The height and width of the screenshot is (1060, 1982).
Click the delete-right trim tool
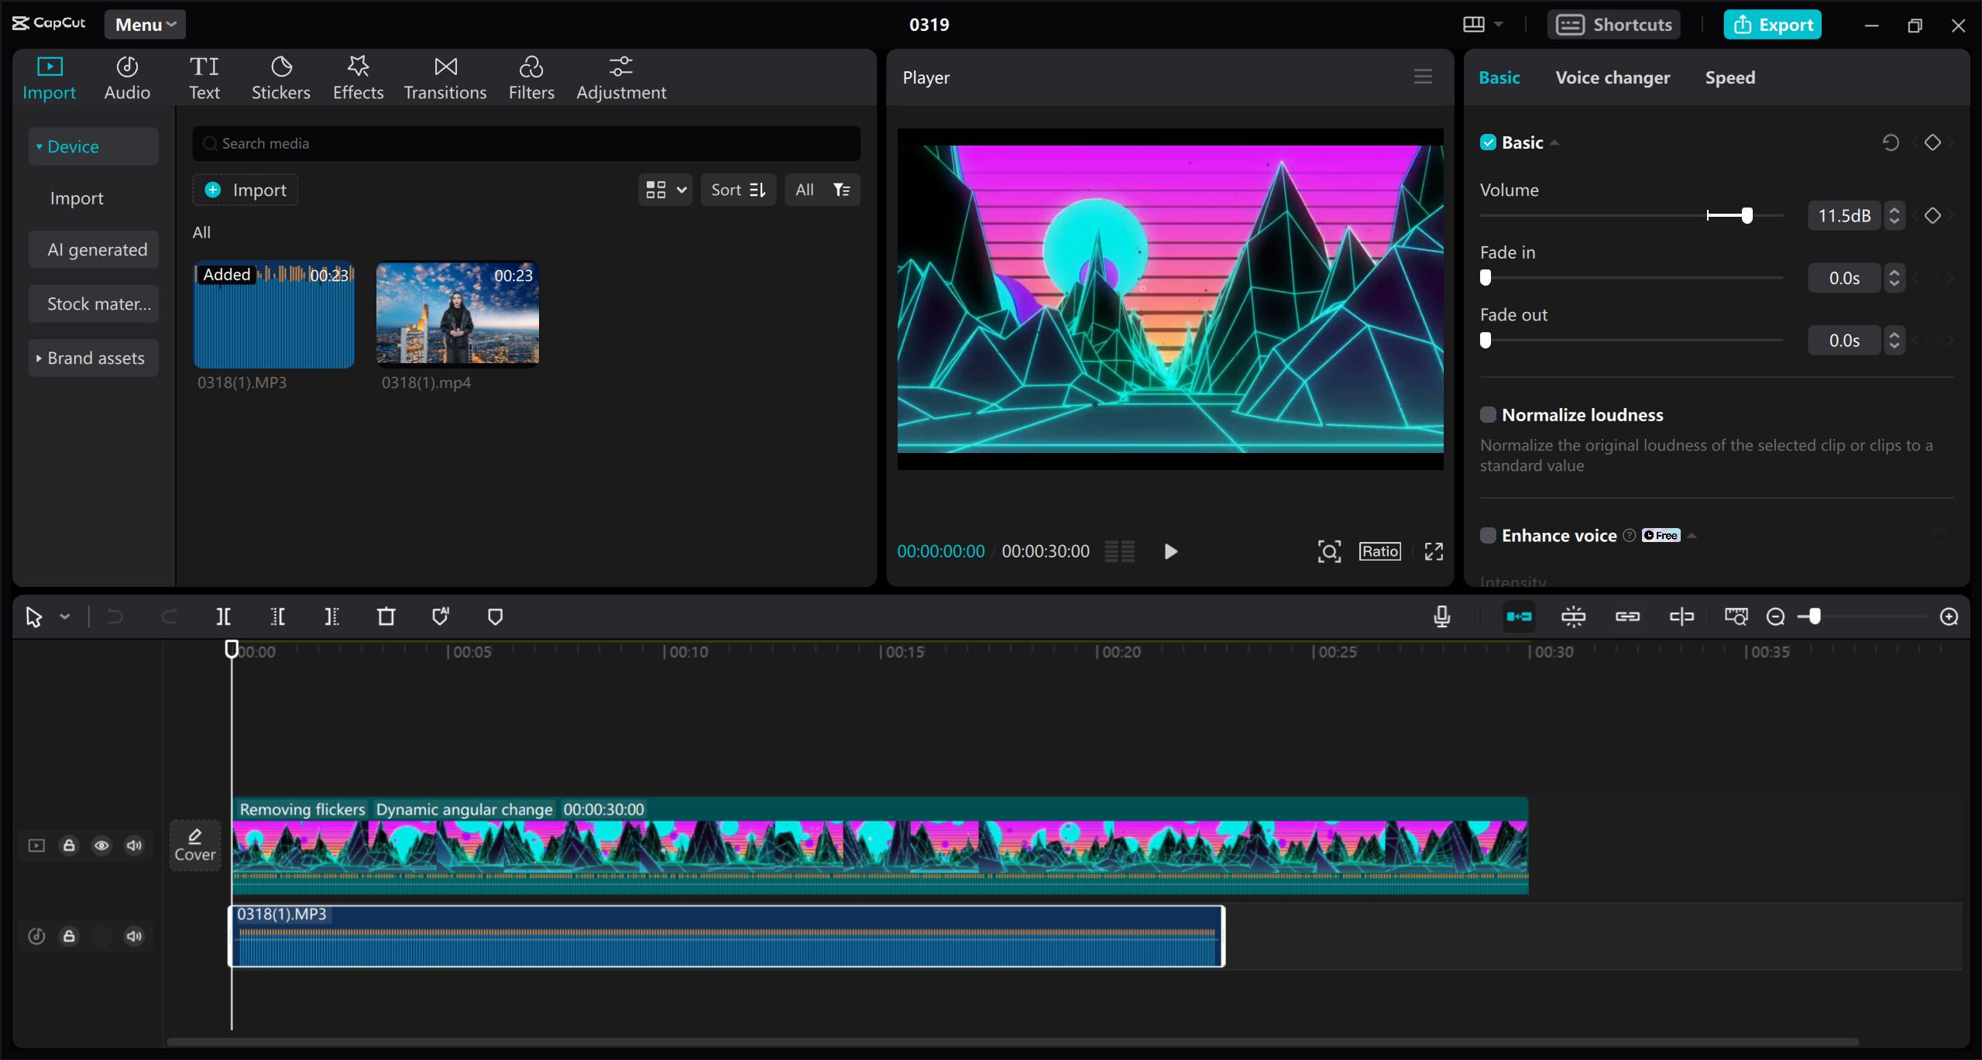(331, 616)
